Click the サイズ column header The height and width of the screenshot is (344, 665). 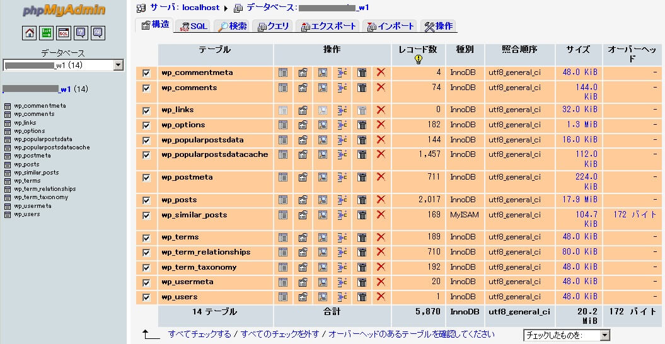[x=579, y=50]
